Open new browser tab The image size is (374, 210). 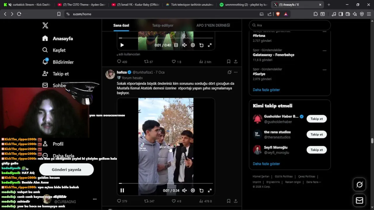coord(329,5)
